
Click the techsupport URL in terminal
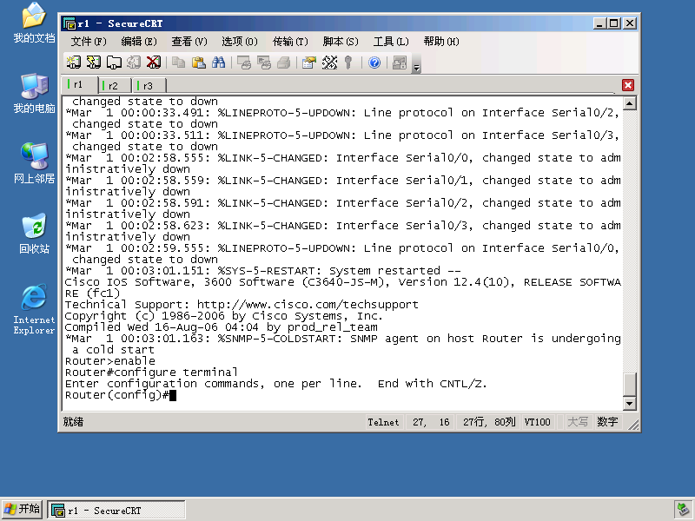click(308, 305)
